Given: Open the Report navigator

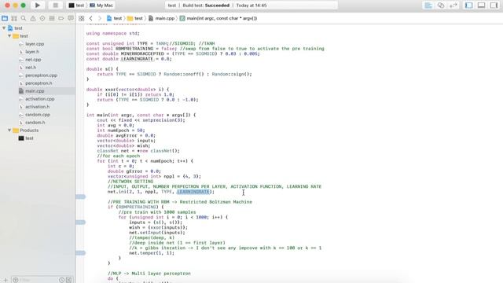Looking at the screenshot, I should (71, 18).
